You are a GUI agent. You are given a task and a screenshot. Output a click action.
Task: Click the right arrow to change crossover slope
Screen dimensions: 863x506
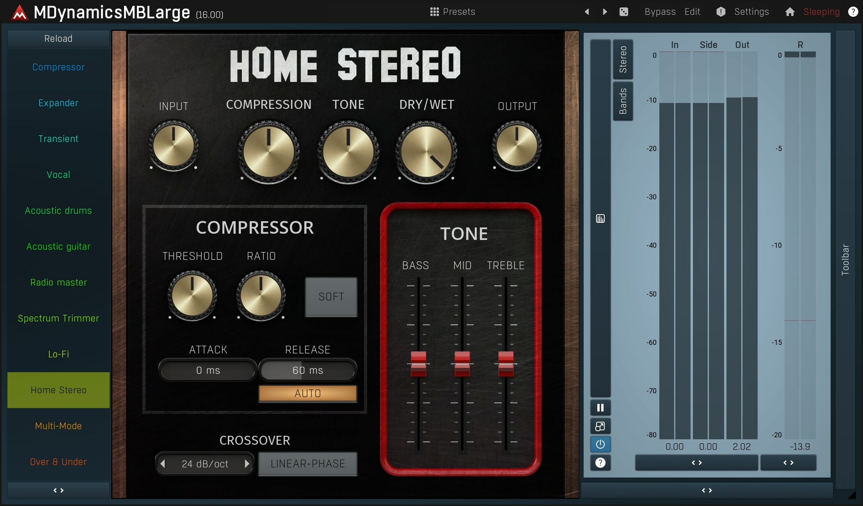click(x=247, y=463)
